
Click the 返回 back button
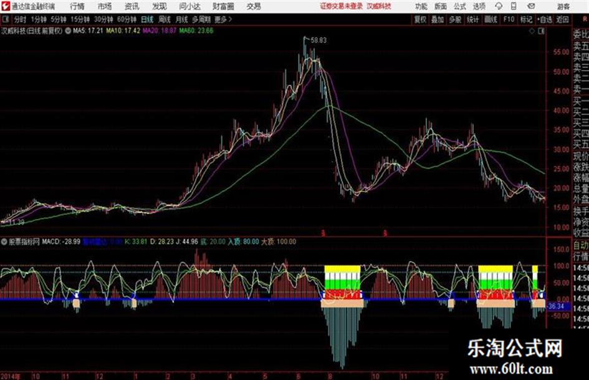562,19
